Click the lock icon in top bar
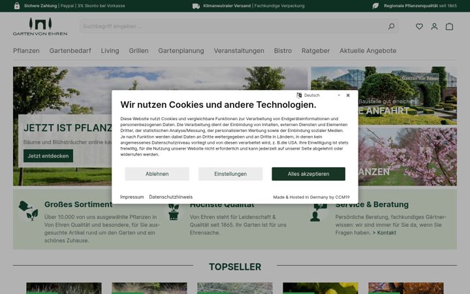The image size is (470, 294). click(x=17, y=6)
